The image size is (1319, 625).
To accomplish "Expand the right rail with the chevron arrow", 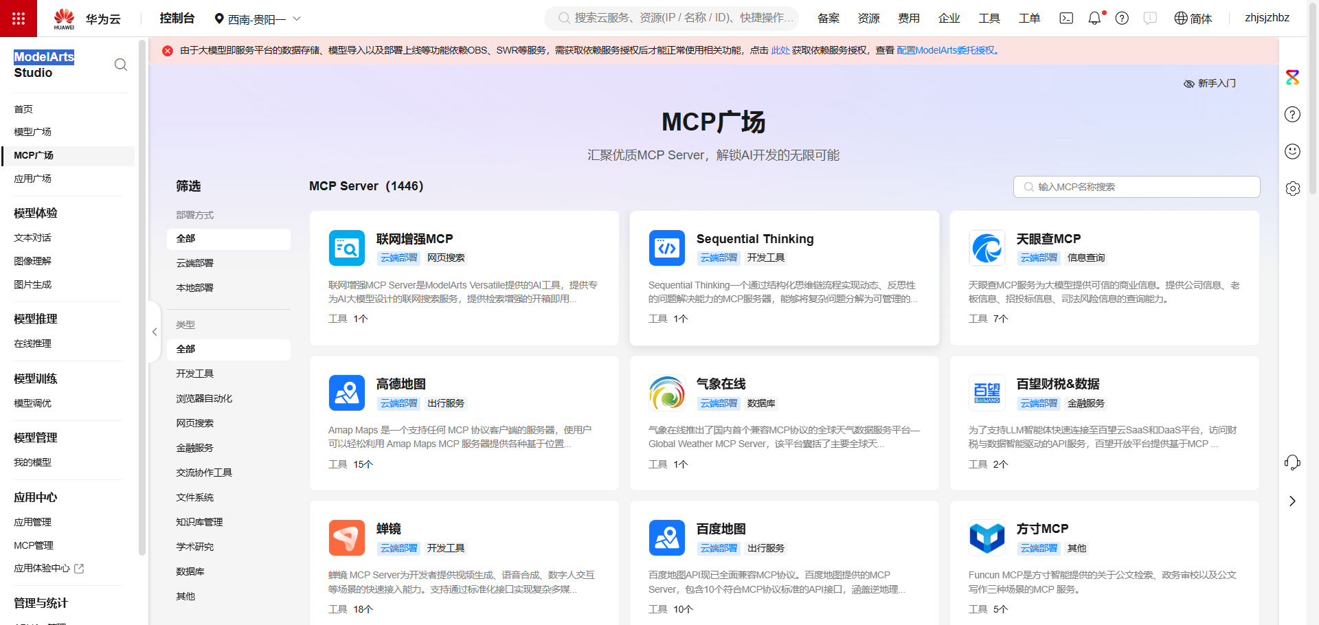I will [1292, 501].
